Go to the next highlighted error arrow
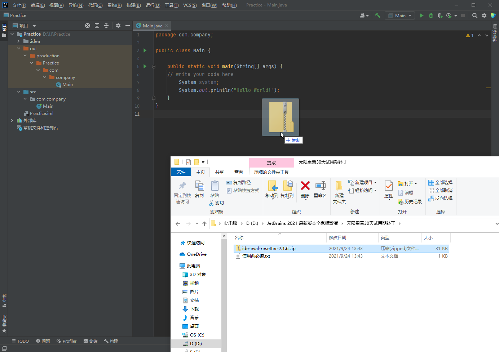The width and height of the screenshot is (499, 352). pyautogui.click(x=487, y=35)
